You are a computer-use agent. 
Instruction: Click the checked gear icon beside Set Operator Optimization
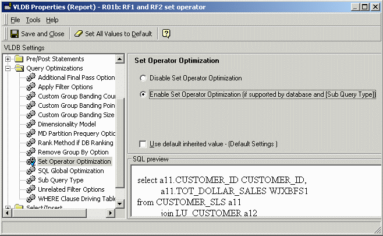(31, 161)
